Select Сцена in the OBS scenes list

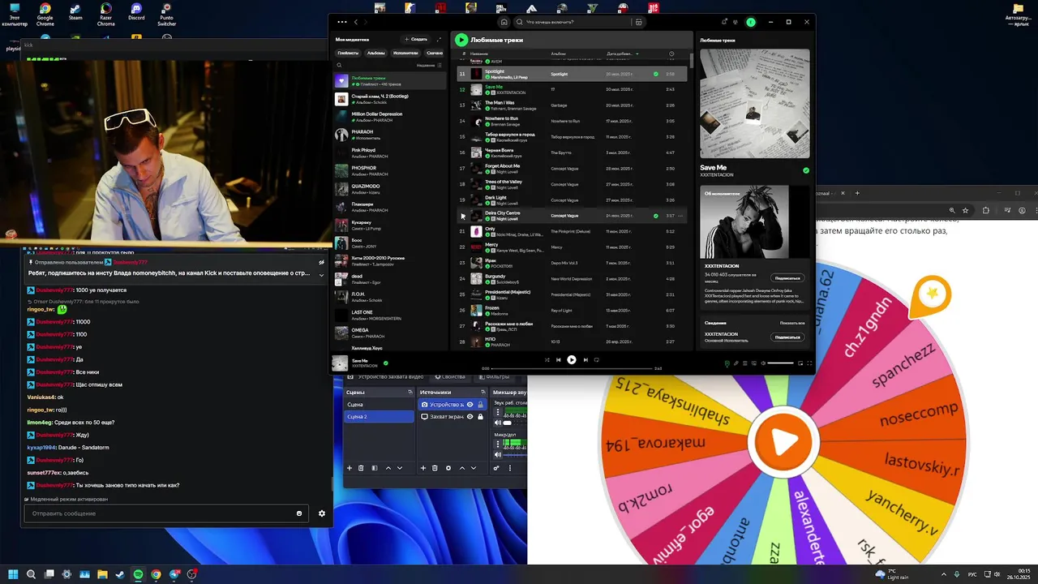click(379, 404)
